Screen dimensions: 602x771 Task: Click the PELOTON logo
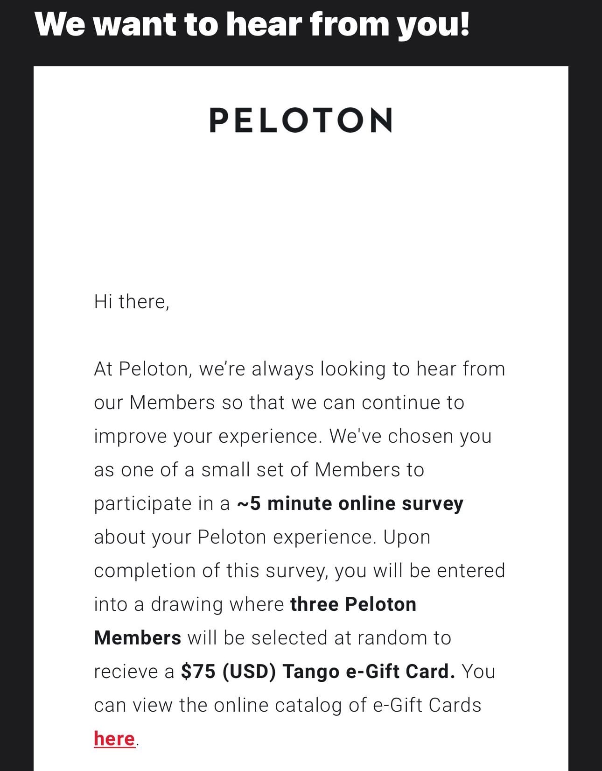click(x=301, y=120)
